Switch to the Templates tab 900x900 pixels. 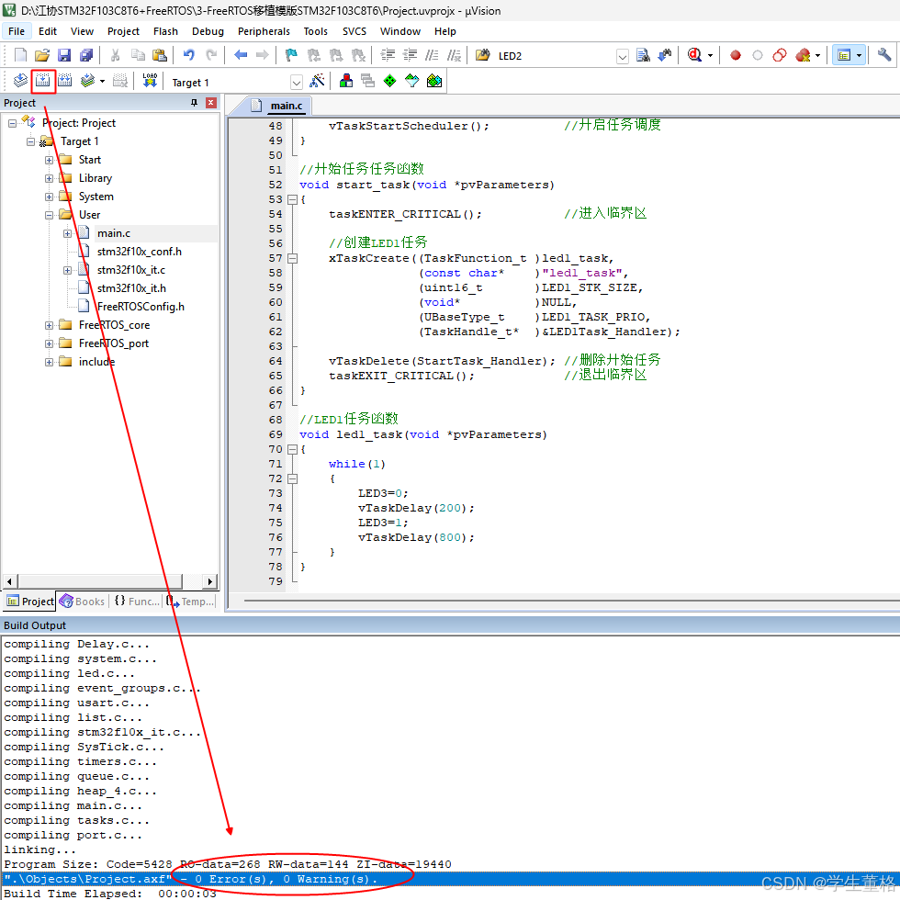tap(191, 601)
